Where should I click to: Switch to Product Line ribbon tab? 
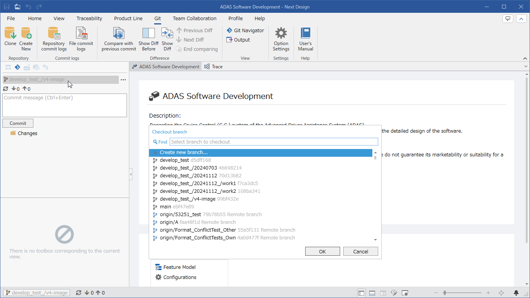tap(128, 18)
